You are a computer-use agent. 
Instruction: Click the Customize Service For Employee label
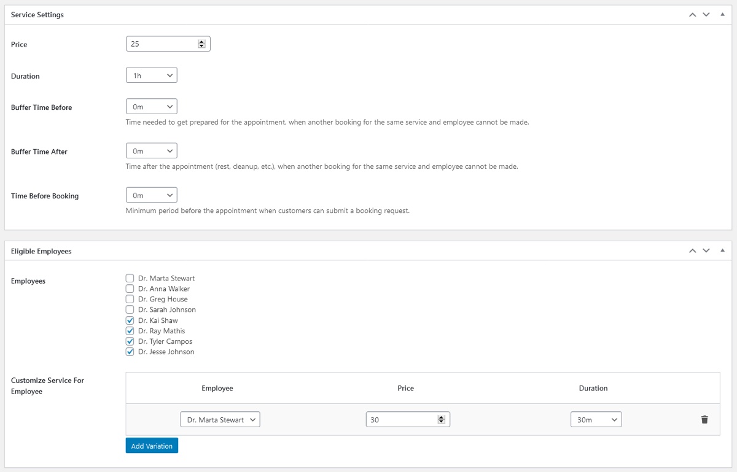point(48,386)
